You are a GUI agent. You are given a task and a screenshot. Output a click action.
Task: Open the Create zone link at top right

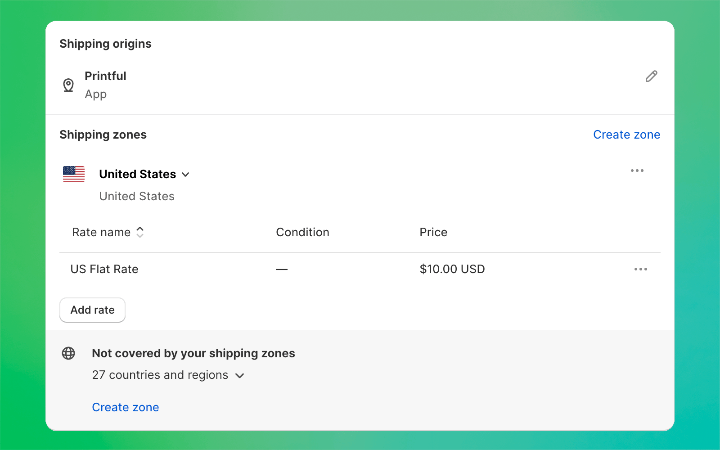point(626,135)
